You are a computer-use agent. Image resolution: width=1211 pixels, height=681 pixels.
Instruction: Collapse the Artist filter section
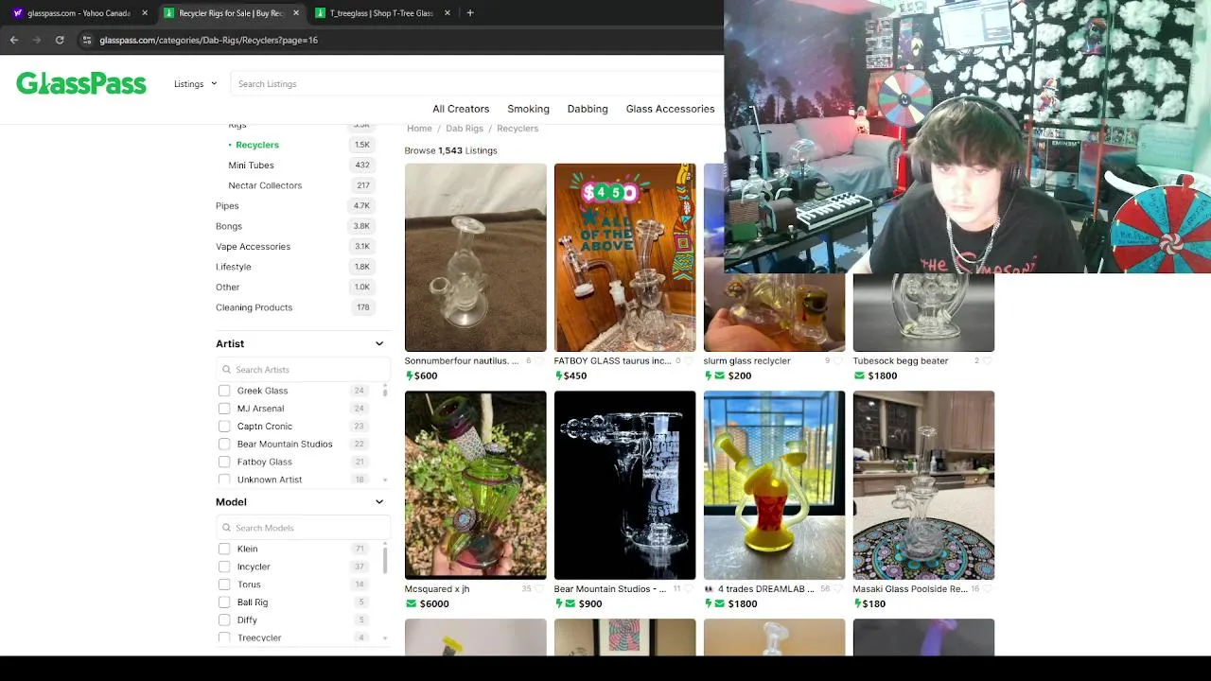click(x=379, y=343)
